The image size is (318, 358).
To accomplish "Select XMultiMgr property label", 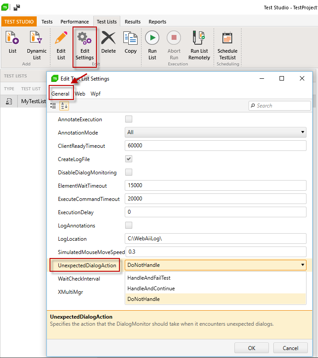I will [70, 292].
